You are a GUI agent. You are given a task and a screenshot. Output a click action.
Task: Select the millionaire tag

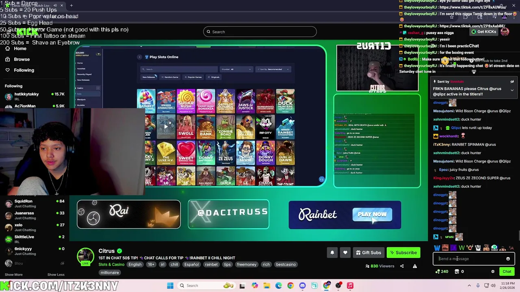(110, 273)
